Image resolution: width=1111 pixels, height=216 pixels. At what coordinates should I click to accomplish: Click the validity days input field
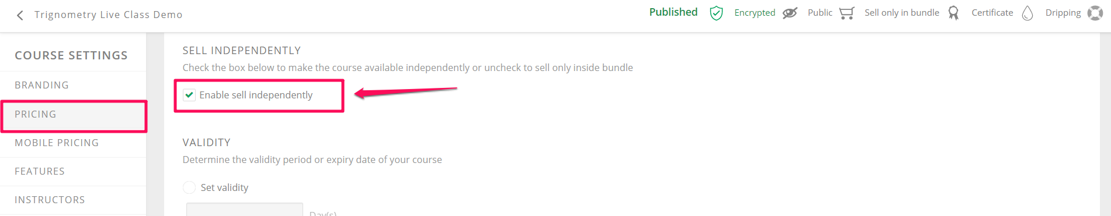click(x=245, y=210)
